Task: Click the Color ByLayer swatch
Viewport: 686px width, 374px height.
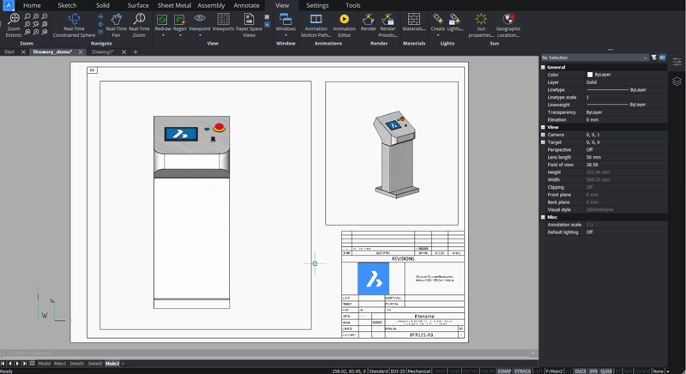Action: coord(590,75)
